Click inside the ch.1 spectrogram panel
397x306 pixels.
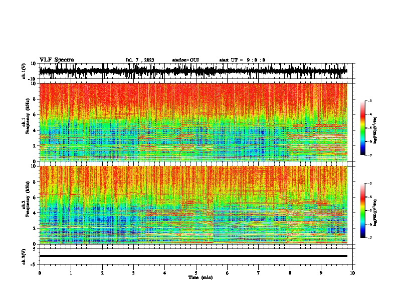(x=193, y=122)
